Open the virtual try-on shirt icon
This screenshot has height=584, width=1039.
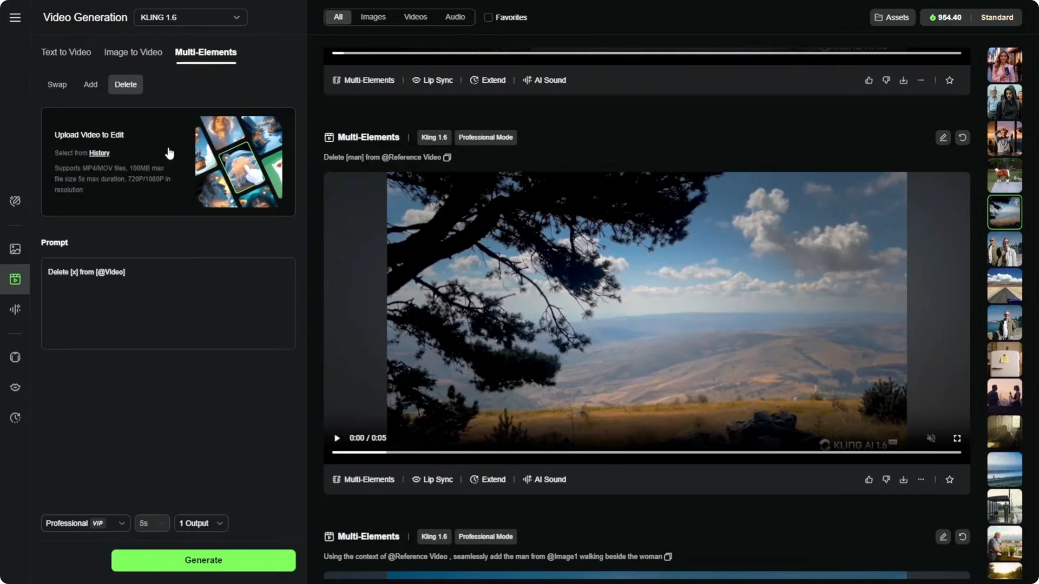[x=15, y=357]
